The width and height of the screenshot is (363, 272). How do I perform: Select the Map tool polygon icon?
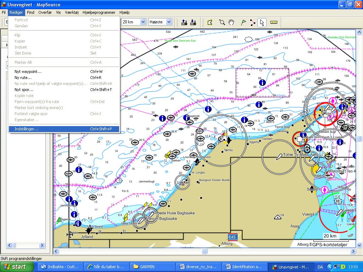pos(210,22)
